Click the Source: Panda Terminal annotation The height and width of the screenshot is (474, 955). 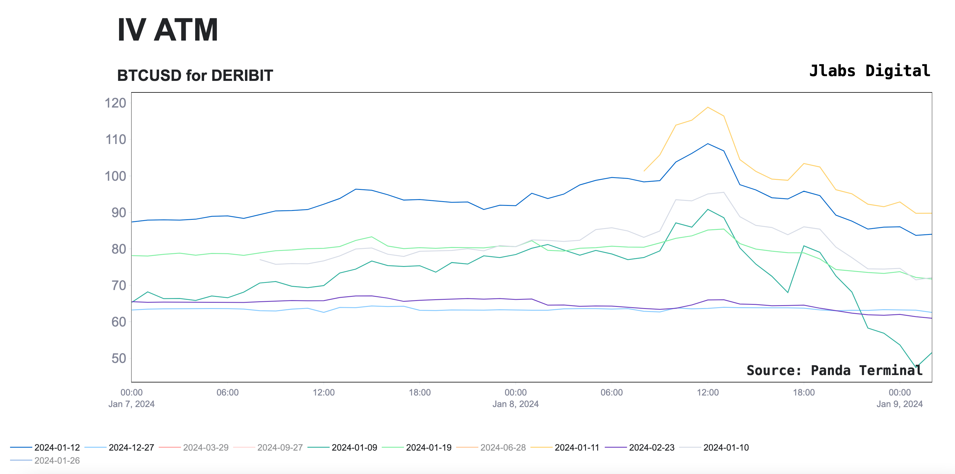coord(834,370)
